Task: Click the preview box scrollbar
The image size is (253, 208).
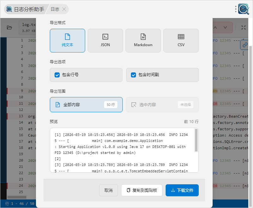Action: (x=196, y=141)
